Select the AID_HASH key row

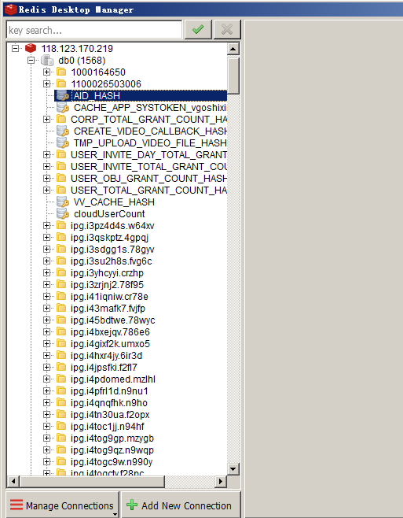click(141, 96)
